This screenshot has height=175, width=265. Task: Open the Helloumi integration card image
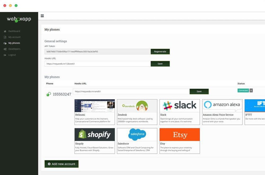(x=95, y=106)
